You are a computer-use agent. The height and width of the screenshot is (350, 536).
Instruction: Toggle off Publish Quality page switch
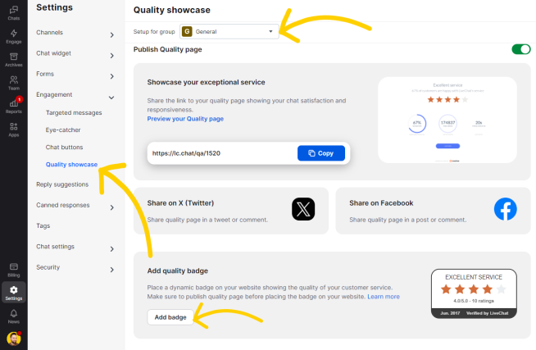521,49
